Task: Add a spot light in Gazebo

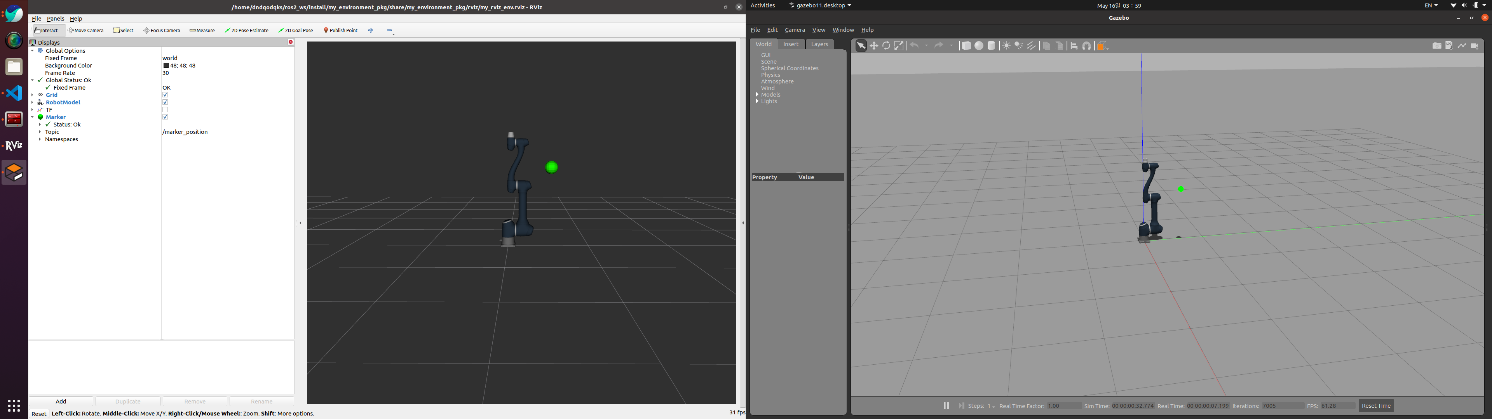Action: tap(1019, 46)
